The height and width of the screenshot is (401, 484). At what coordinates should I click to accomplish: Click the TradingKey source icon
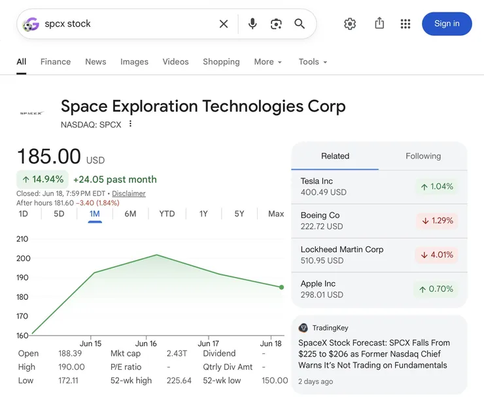coord(303,328)
